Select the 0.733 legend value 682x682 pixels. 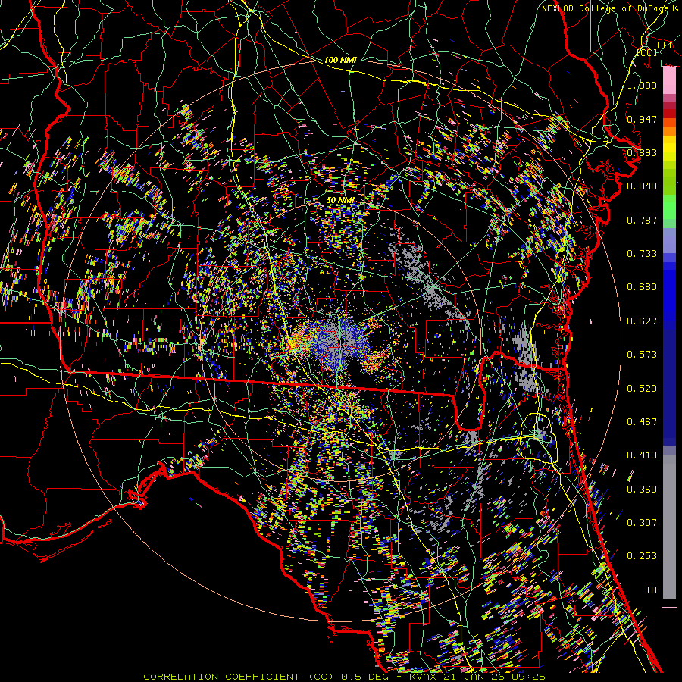pyautogui.click(x=642, y=254)
